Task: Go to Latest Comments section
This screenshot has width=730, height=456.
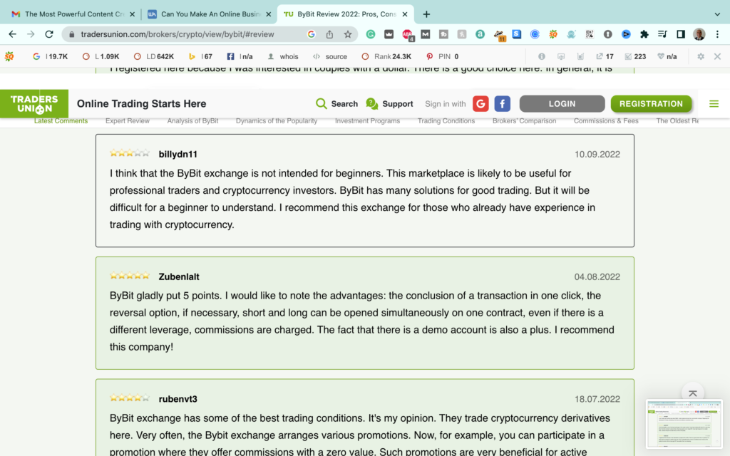Action: [x=61, y=121]
